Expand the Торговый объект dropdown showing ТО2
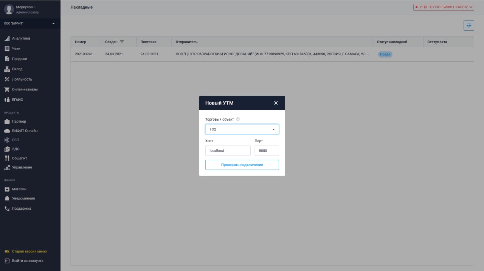 (242, 129)
